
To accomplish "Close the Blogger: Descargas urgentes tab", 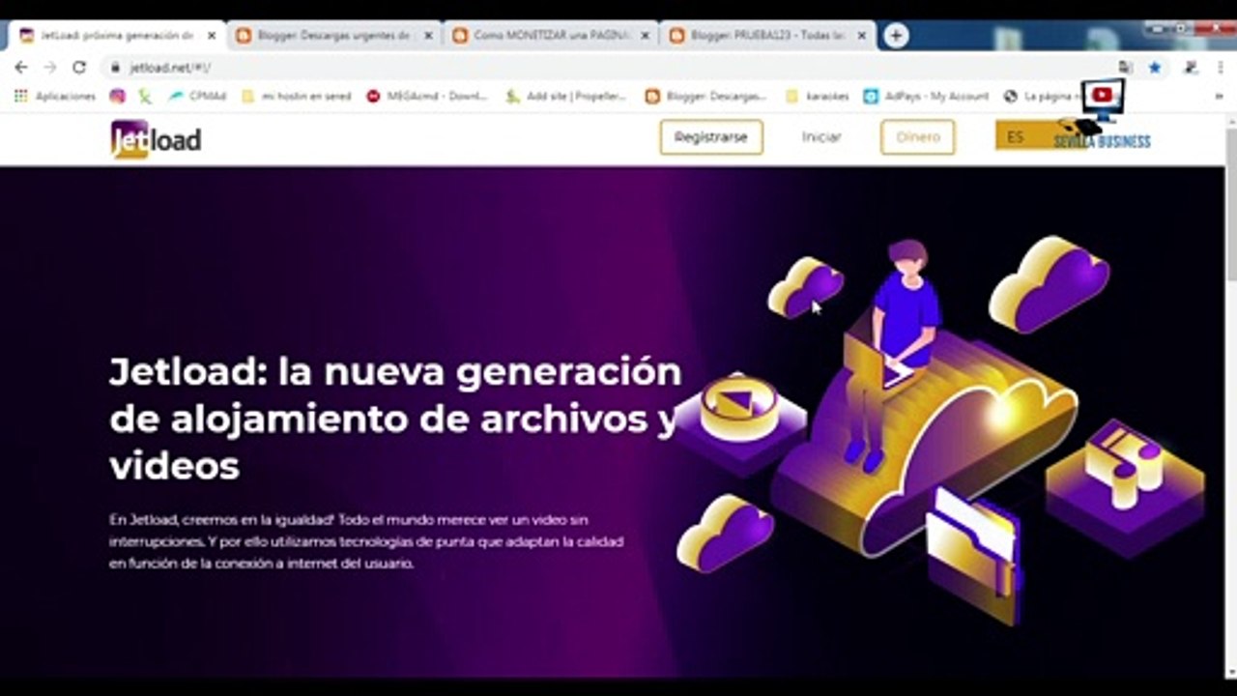I will 428,36.
